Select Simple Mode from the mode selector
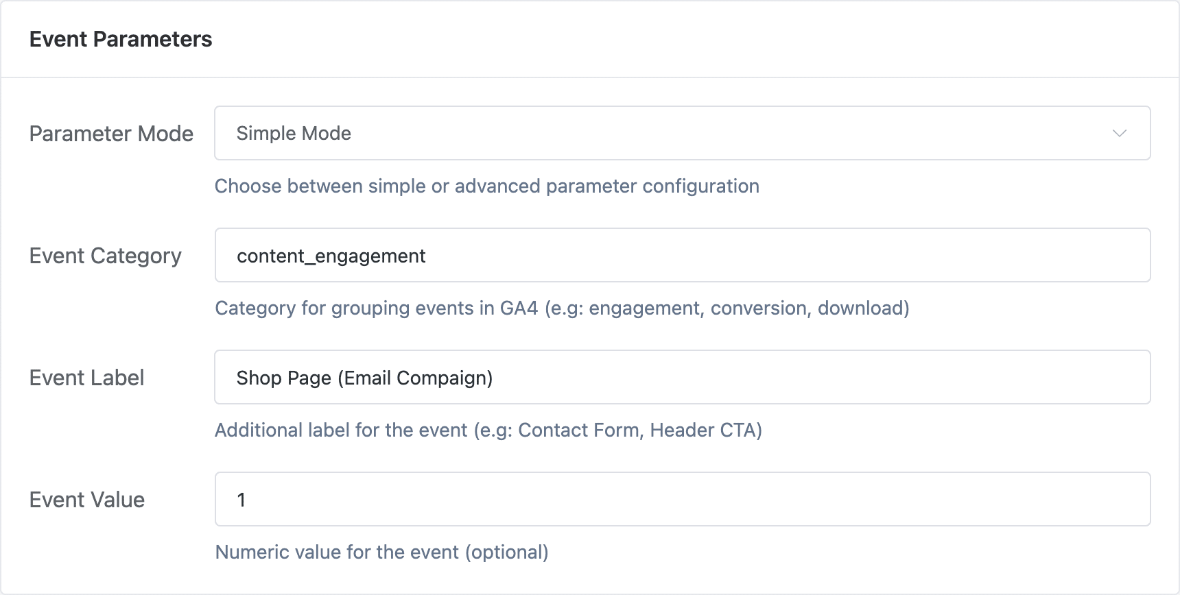This screenshot has height=595, width=1180. coord(294,133)
